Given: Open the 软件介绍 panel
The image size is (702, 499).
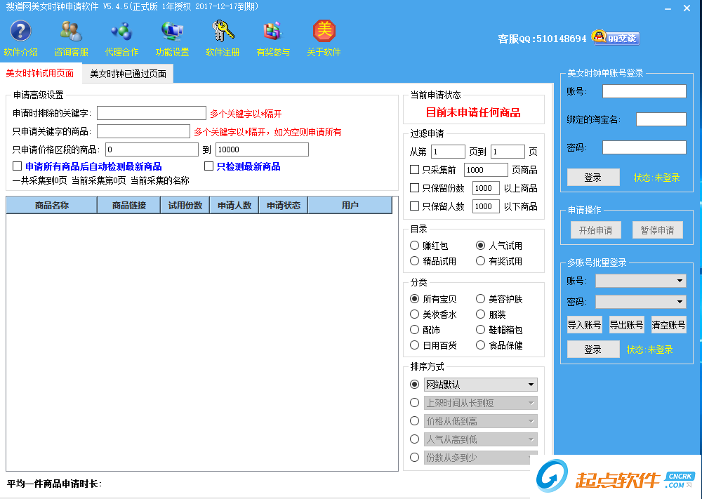Looking at the screenshot, I should [21, 36].
